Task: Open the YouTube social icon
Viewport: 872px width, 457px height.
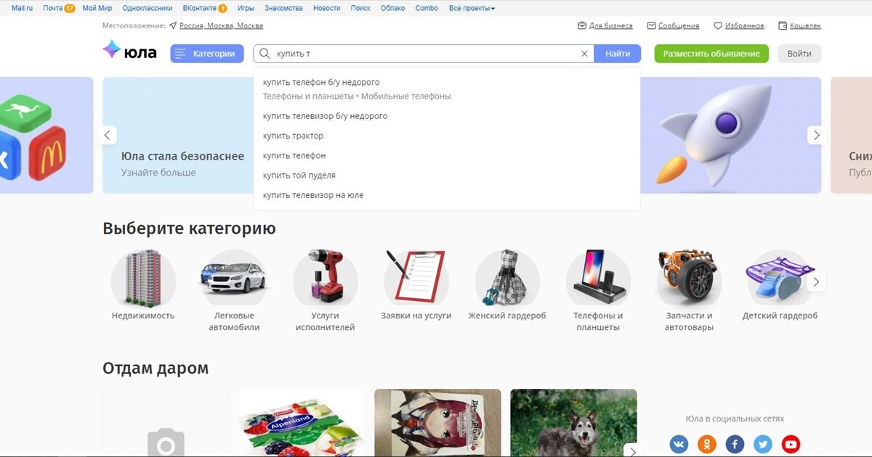Action: coord(791,444)
